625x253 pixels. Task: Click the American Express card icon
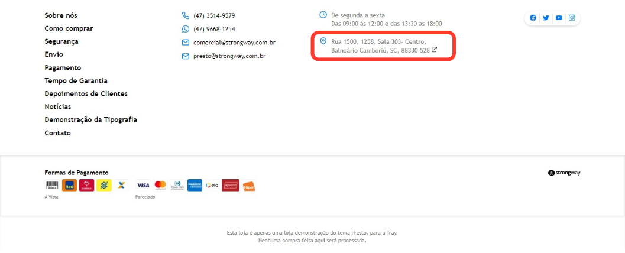pos(195,185)
